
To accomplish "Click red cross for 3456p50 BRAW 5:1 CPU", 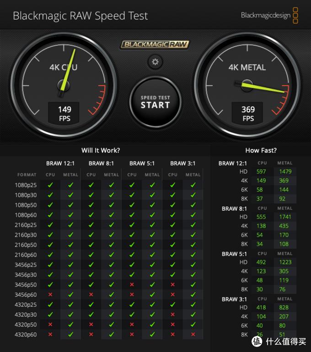I will tap(132, 284).
